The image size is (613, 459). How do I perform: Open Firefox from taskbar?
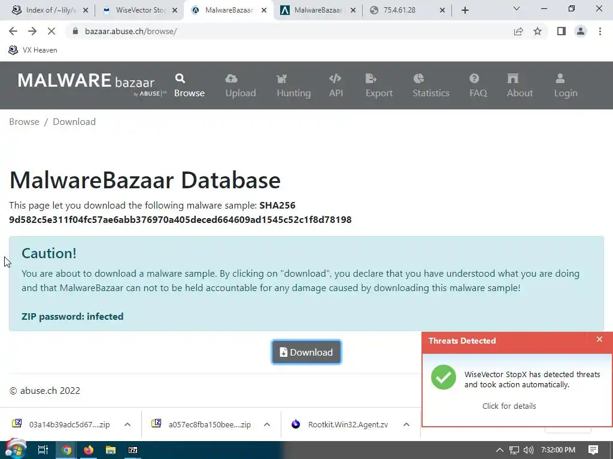(x=89, y=450)
